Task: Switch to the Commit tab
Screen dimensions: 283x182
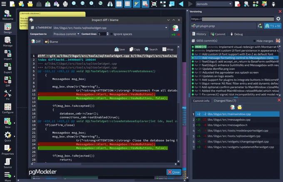Action: (218, 34)
